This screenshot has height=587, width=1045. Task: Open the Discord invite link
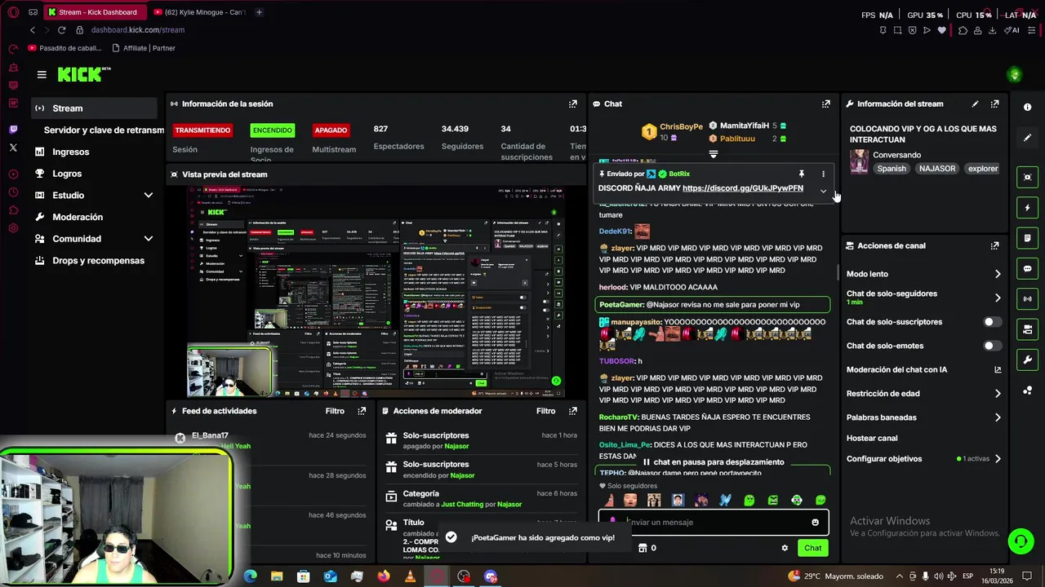[x=743, y=188]
